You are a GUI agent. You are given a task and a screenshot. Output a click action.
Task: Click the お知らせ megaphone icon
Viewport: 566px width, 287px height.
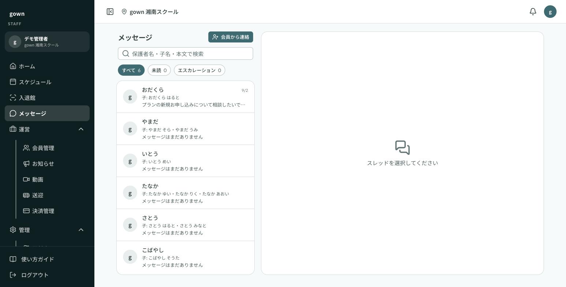click(x=26, y=164)
